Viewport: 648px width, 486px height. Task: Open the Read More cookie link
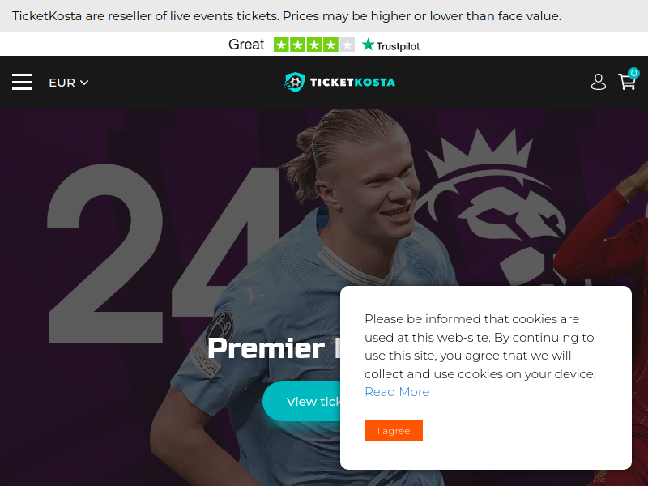click(397, 392)
